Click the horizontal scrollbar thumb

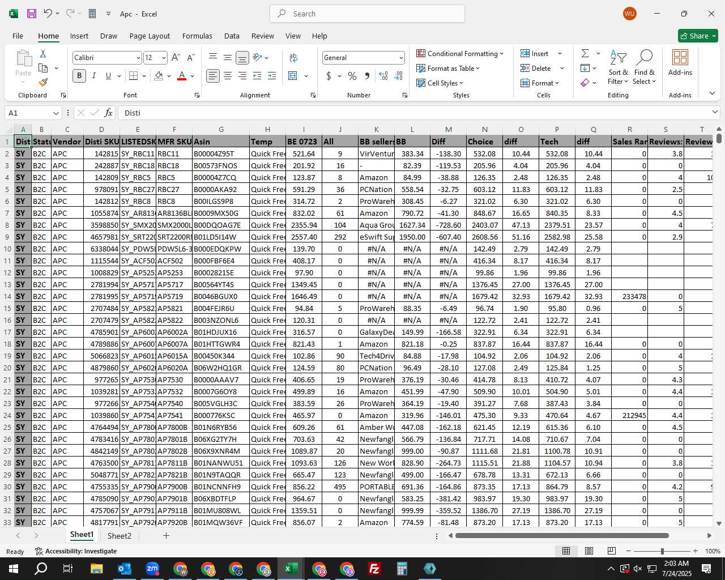(x=562, y=535)
